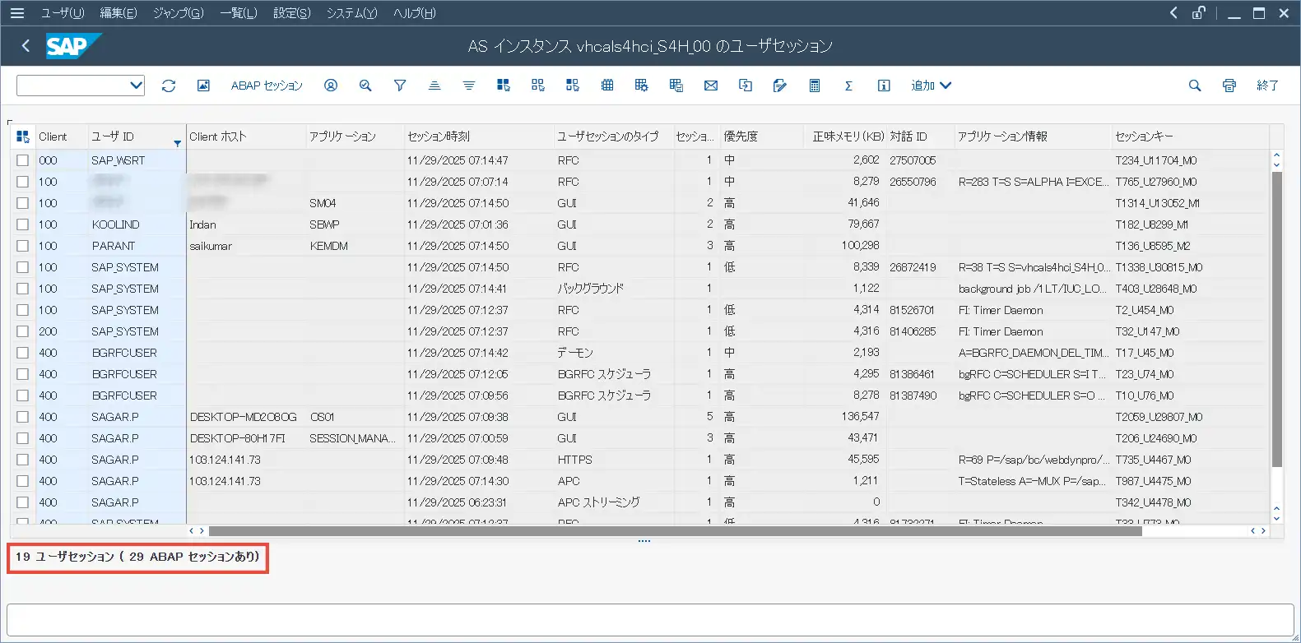Sort the list in ascending order

434,86
